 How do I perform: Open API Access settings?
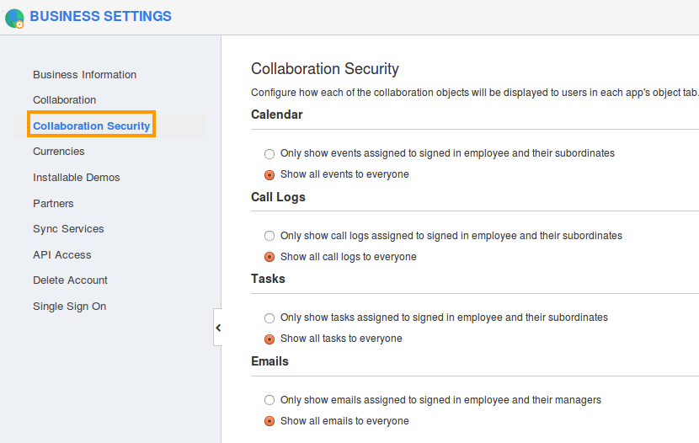[61, 255]
